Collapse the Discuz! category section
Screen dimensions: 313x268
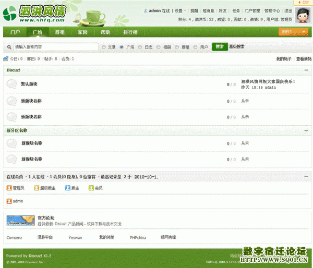[x=306, y=70]
